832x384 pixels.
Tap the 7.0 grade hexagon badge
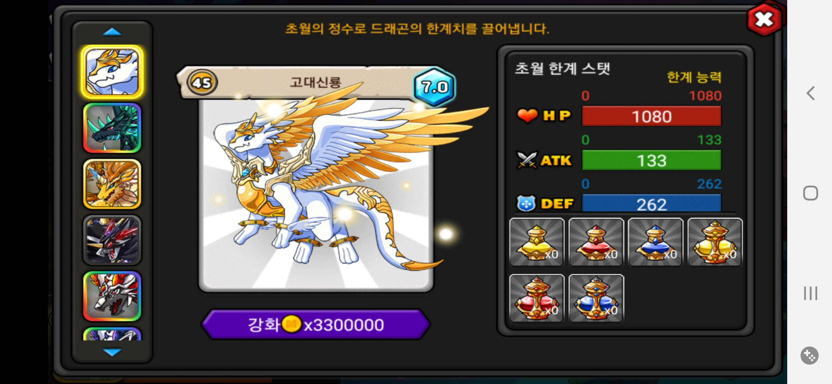pyautogui.click(x=434, y=87)
